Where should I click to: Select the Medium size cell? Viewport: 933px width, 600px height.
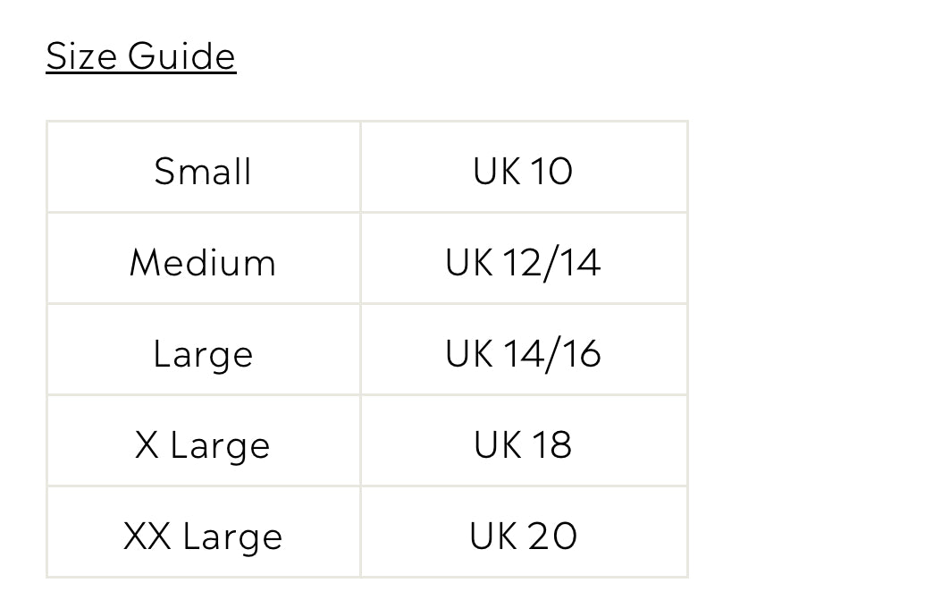[203, 263]
